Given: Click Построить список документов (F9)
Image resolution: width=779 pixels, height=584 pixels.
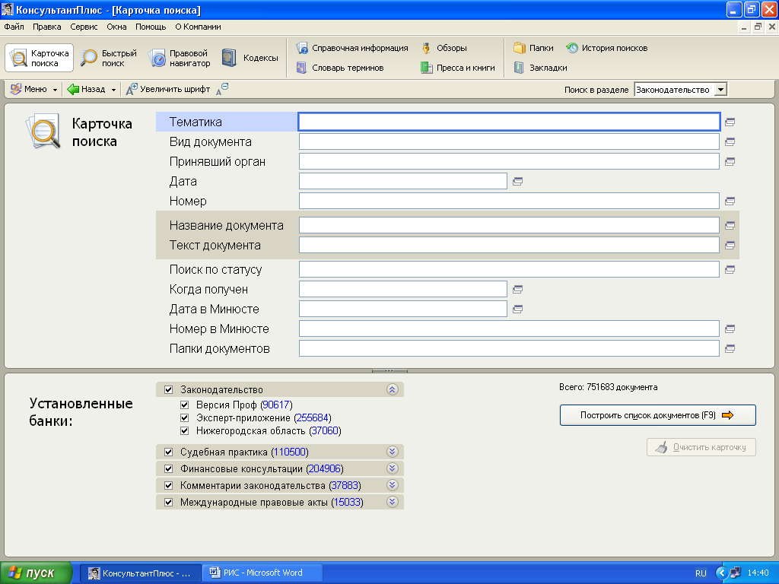Looking at the screenshot, I should [658, 415].
